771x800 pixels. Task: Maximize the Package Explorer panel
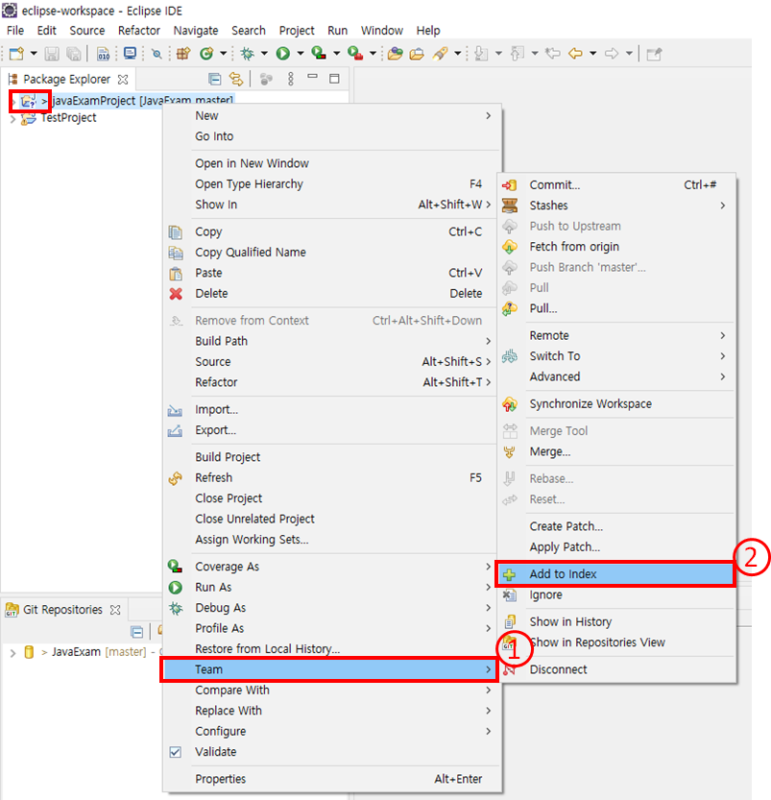pos(334,79)
